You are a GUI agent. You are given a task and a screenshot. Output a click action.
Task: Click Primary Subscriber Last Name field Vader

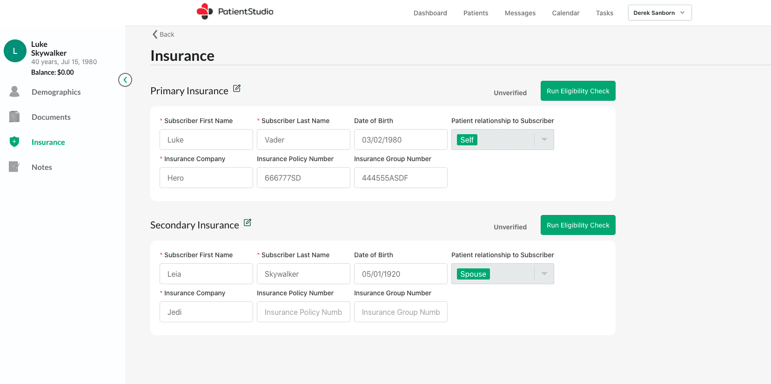pos(303,140)
